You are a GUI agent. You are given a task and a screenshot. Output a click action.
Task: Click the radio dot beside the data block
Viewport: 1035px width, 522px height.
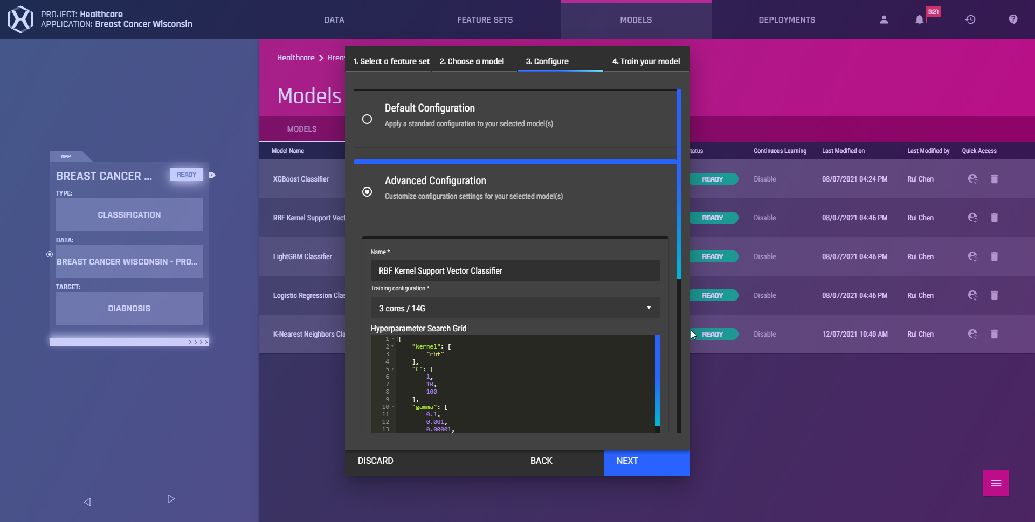coord(50,254)
